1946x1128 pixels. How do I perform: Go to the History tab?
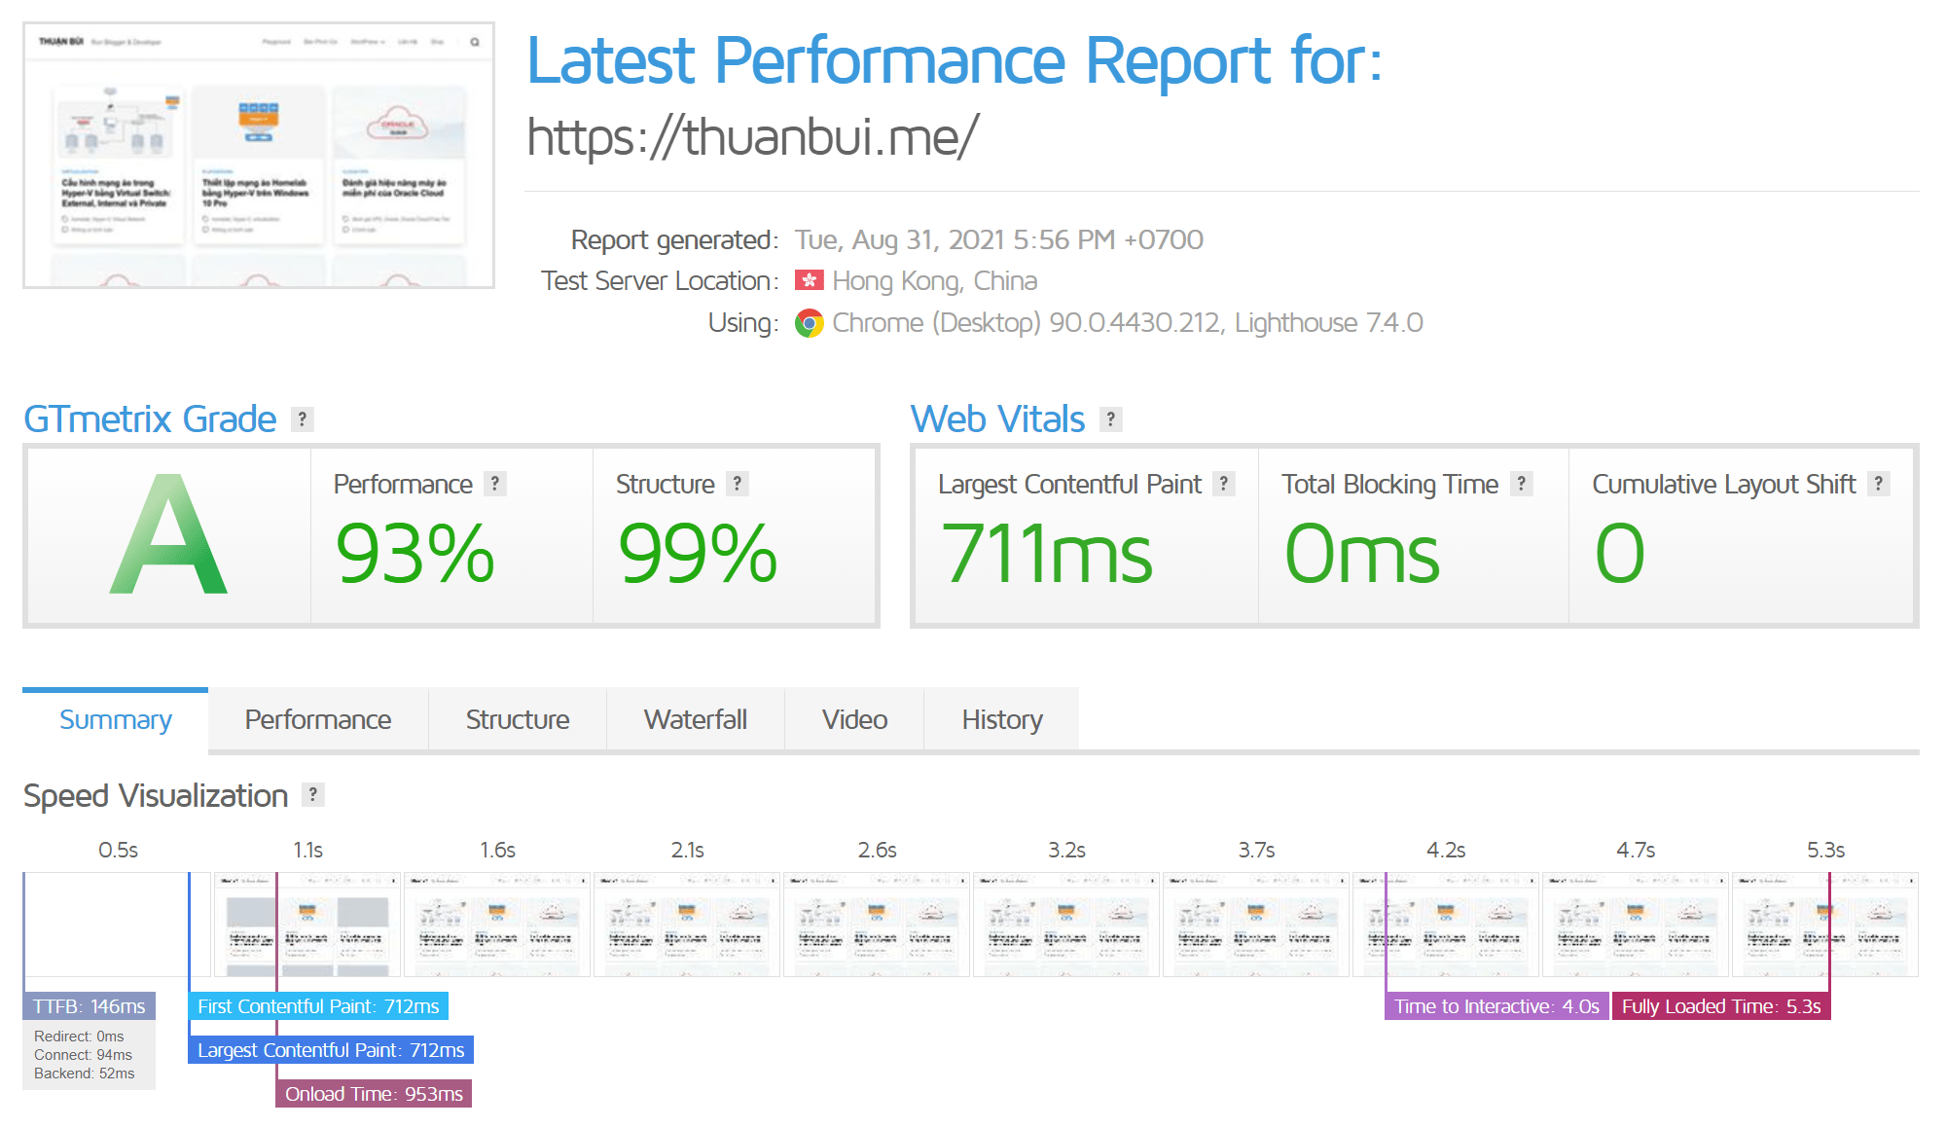coord(1002,720)
